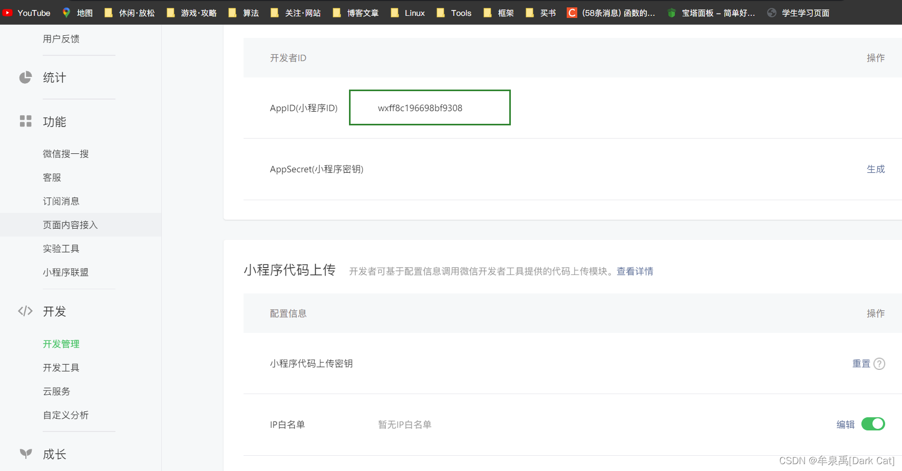Open 小程序联盟 in the sidebar
The width and height of the screenshot is (902, 471).
(66, 272)
